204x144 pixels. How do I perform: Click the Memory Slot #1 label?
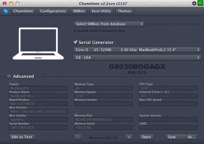pos(103,138)
